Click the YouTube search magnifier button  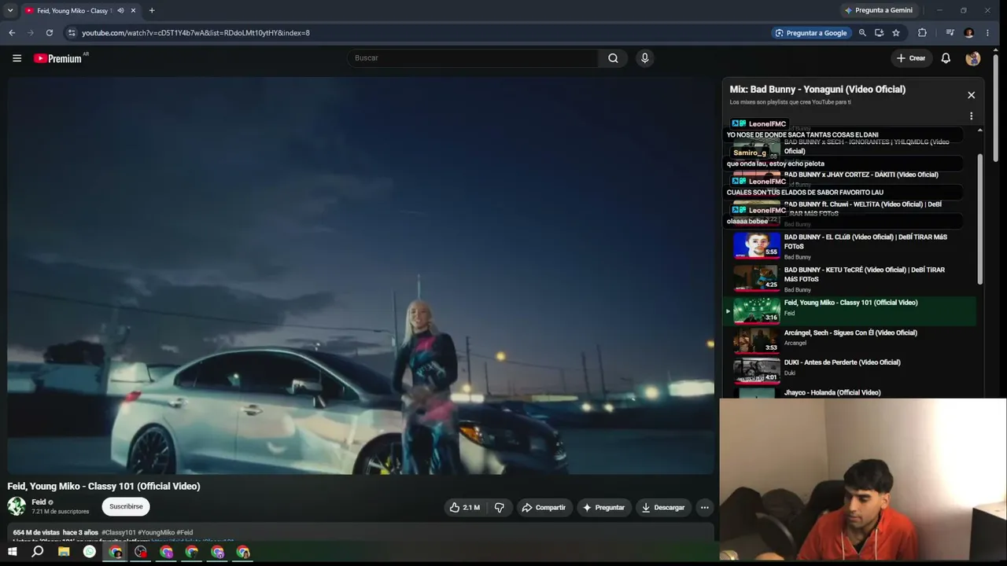click(613, 58)
